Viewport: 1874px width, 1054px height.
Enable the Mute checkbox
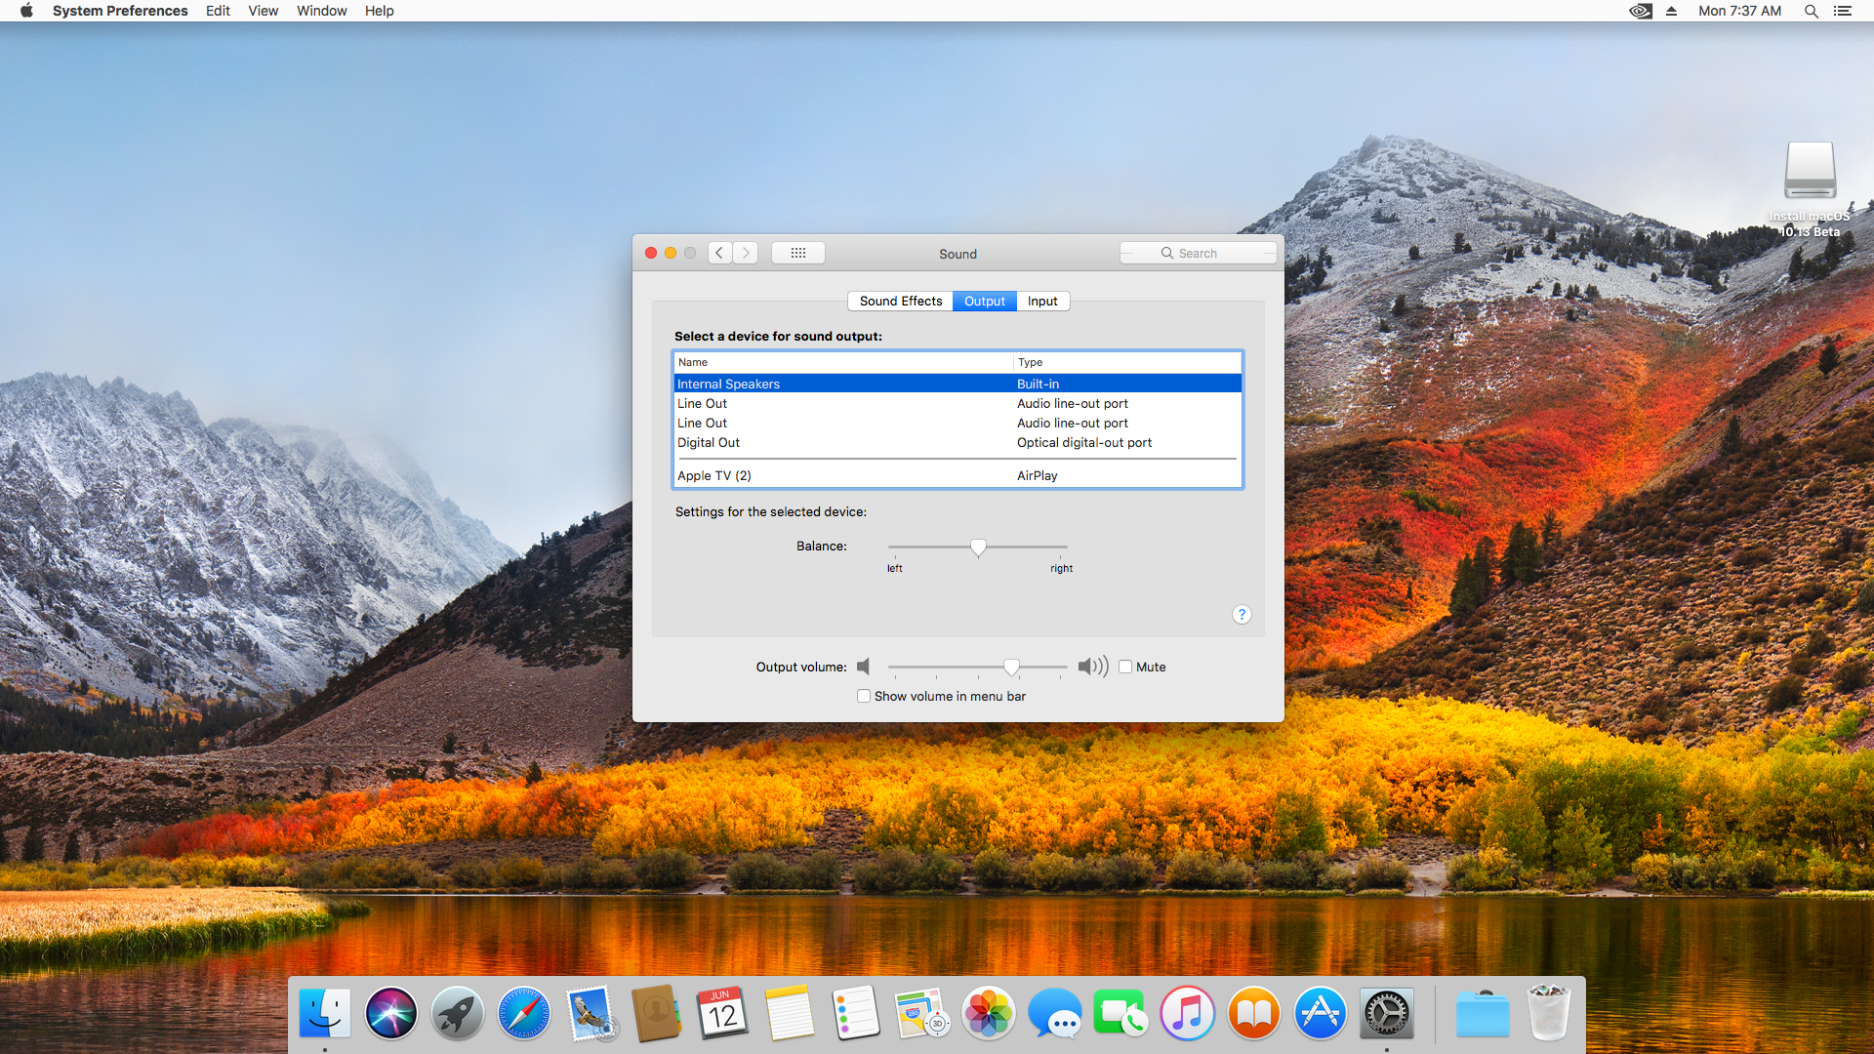(x=1125, y=667)
